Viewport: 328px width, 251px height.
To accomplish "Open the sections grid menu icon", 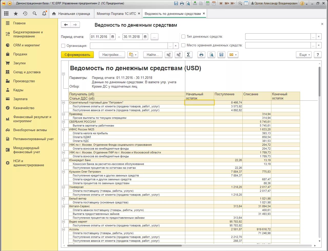I will pyautogui.click(x=6, y=14).
